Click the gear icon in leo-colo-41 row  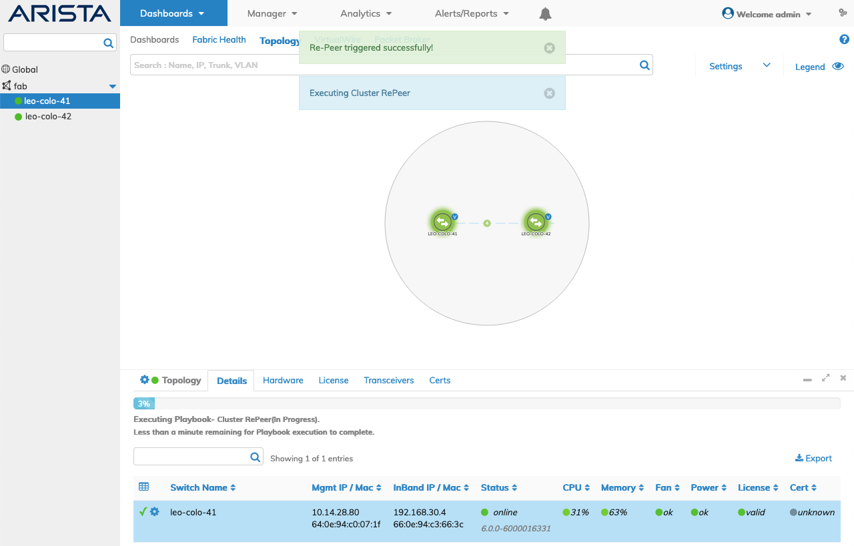(x=155, y=511)
